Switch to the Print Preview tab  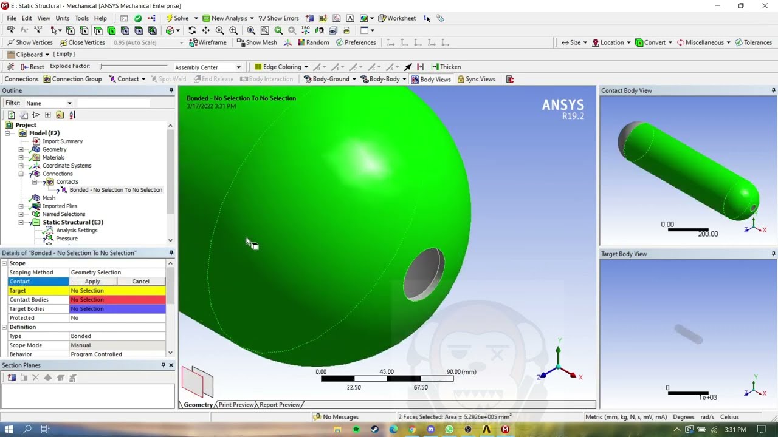point(236,405)
